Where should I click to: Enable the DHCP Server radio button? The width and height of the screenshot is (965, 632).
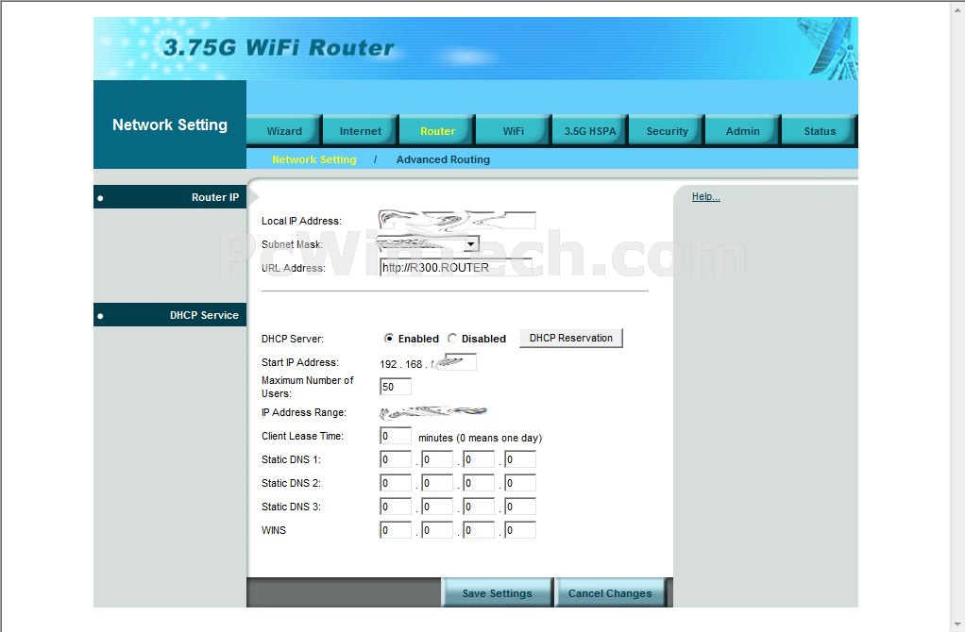pyautogui.click(x=389, y=338)
